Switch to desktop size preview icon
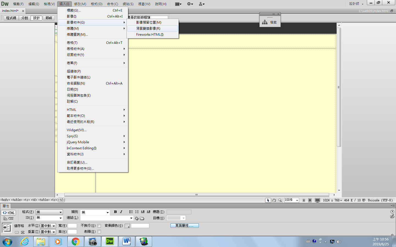The height and width of the screenshot is (247, 396). 317,200
